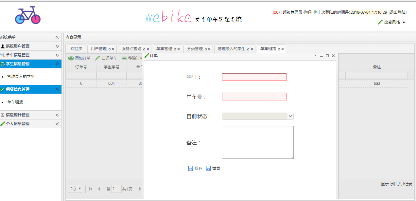
Task: Click the filter box under 备注
Action: click(377, 75)
